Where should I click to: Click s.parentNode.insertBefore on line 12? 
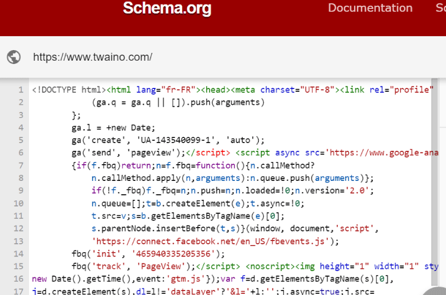[x=153, y=229]
